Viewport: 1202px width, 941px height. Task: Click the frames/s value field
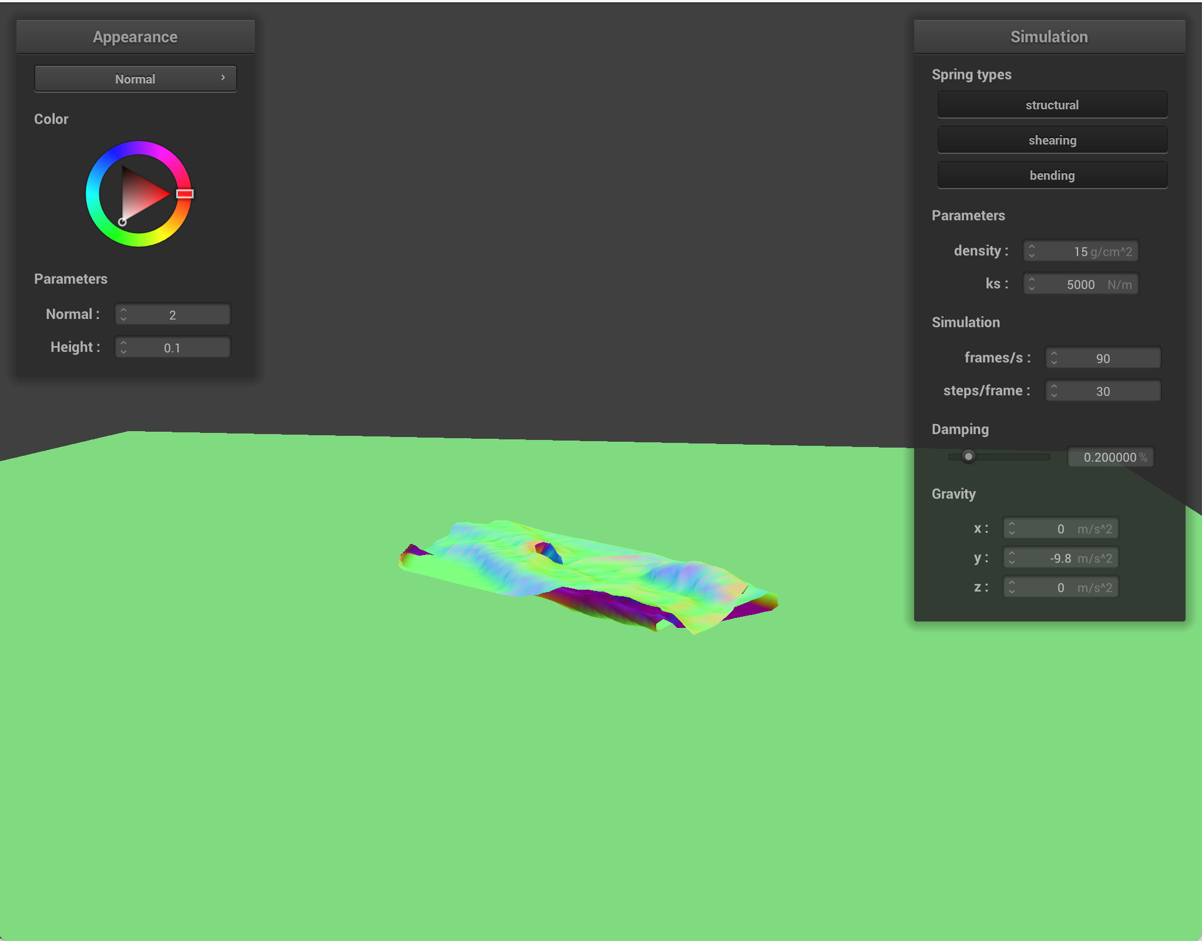(x=1103, y=358)
